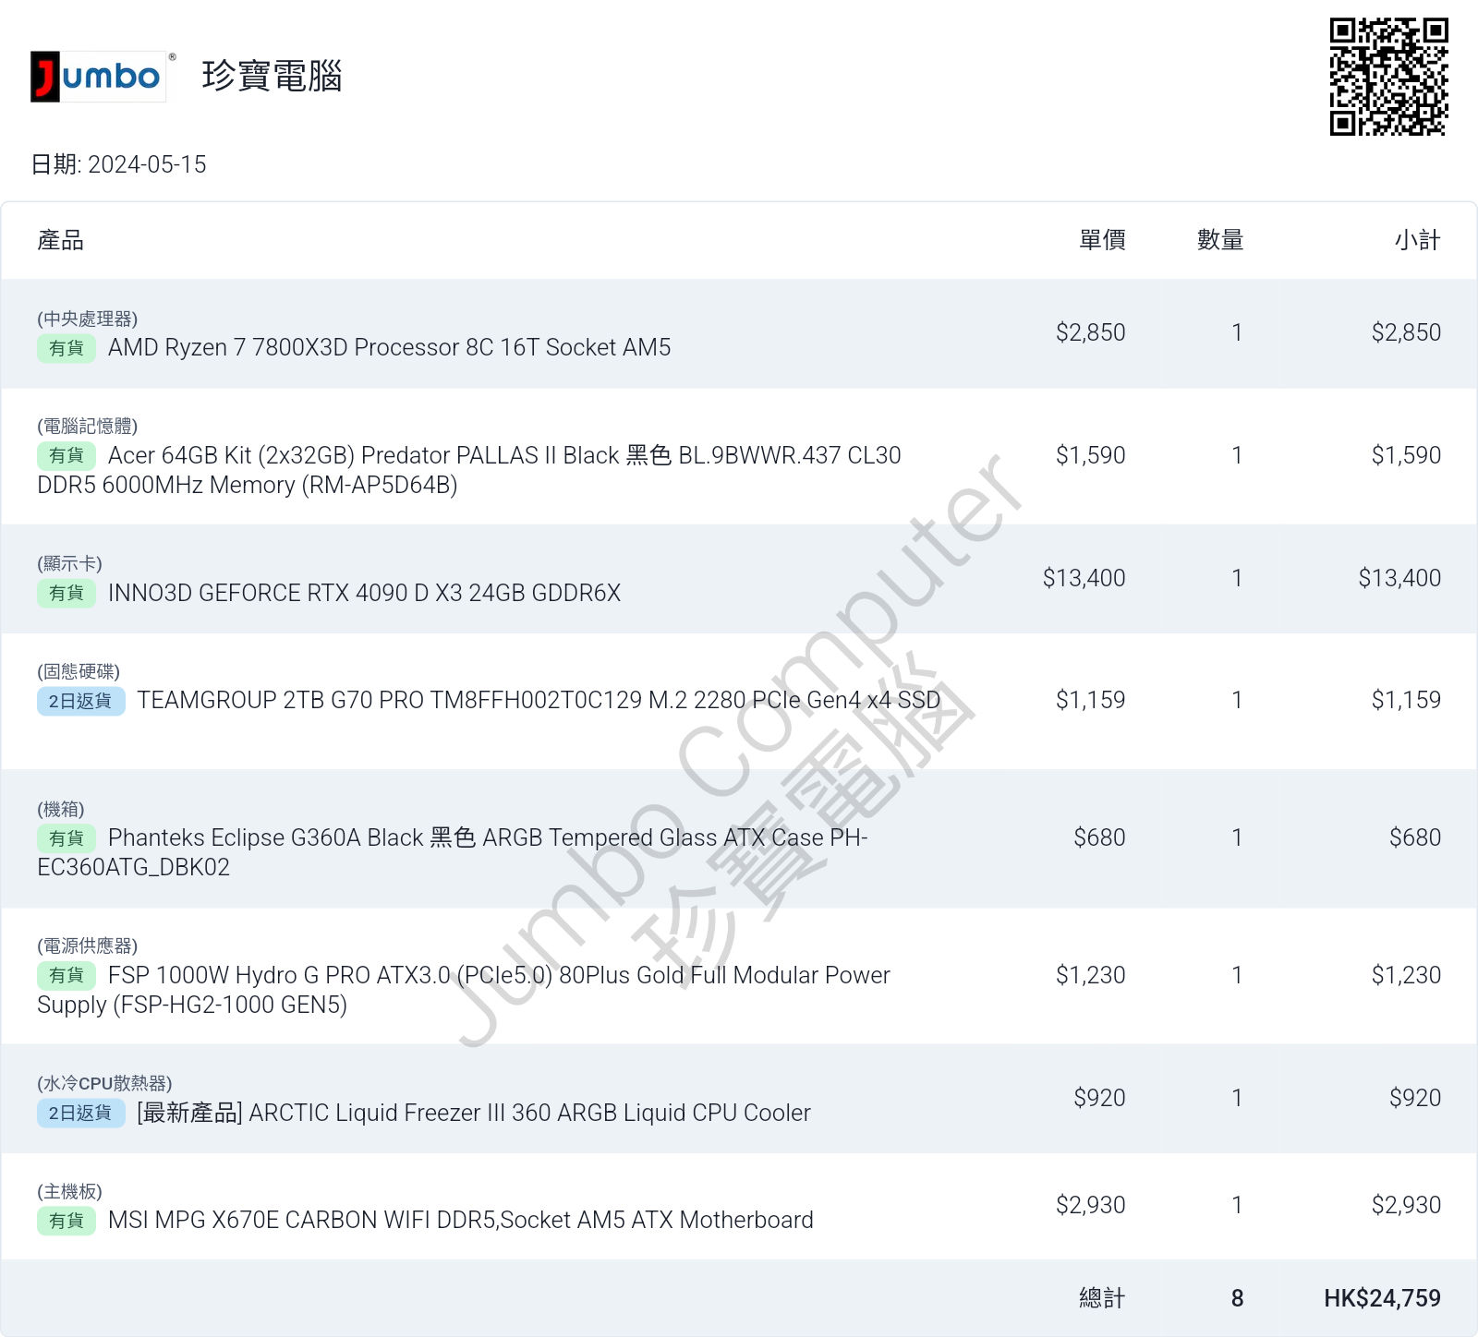Click the 有貨 badge beside Phanteks Eclipse
Viewport: 1478px width, 1337px height.
pyautogui.click(x=67, y=838)
